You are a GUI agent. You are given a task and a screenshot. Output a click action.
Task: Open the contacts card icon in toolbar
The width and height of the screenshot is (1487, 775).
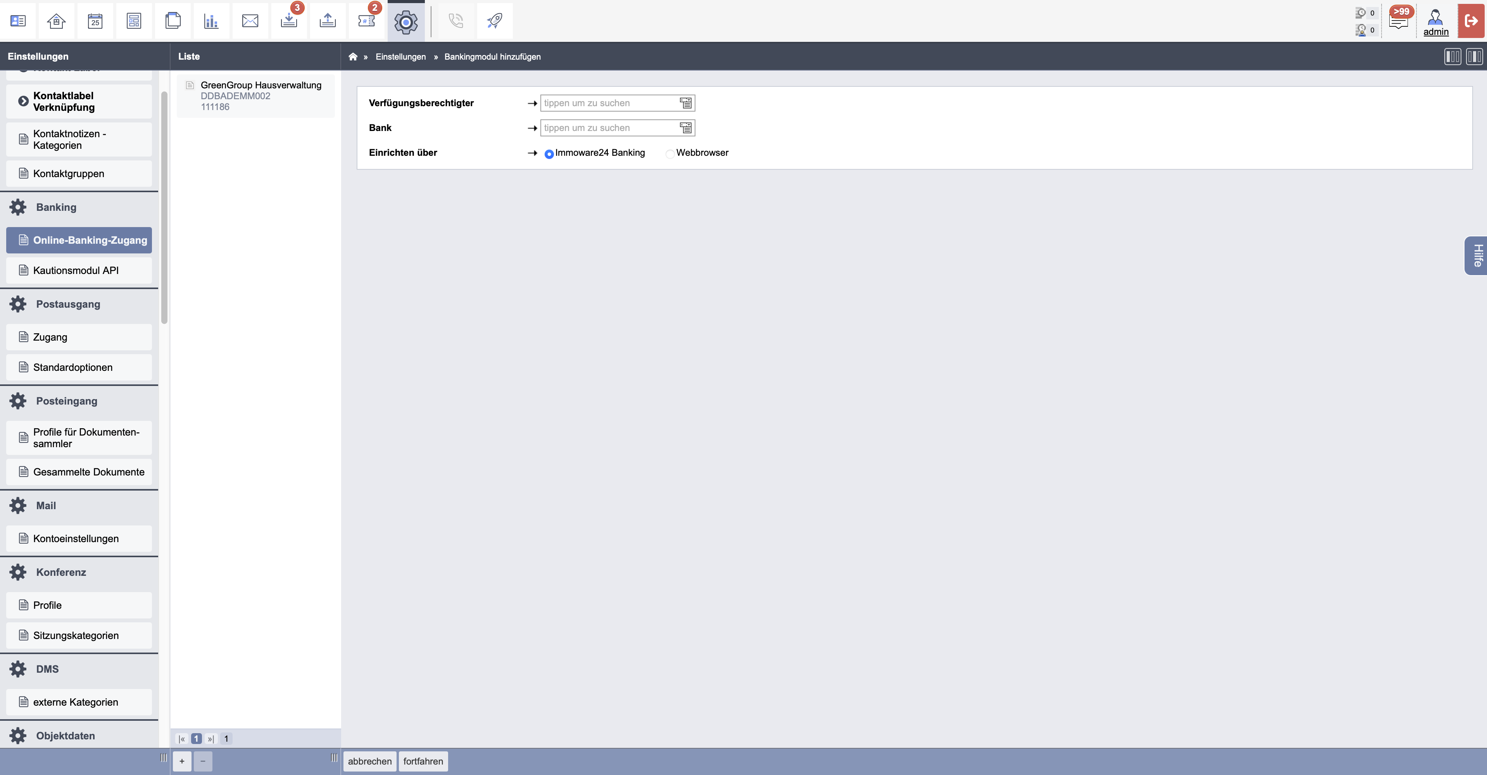[18, 21]
